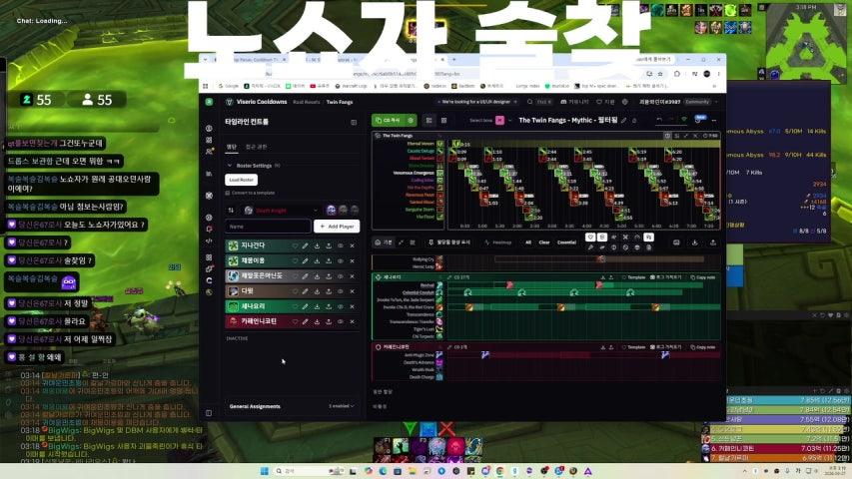The height and width of the screenshot is (479, 852).
Task: Check the Convert to a template box
Action: [228, 193]
